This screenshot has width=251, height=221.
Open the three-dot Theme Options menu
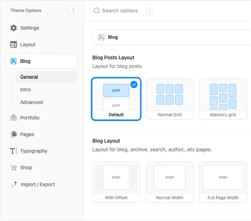click(x=73, y=11)
